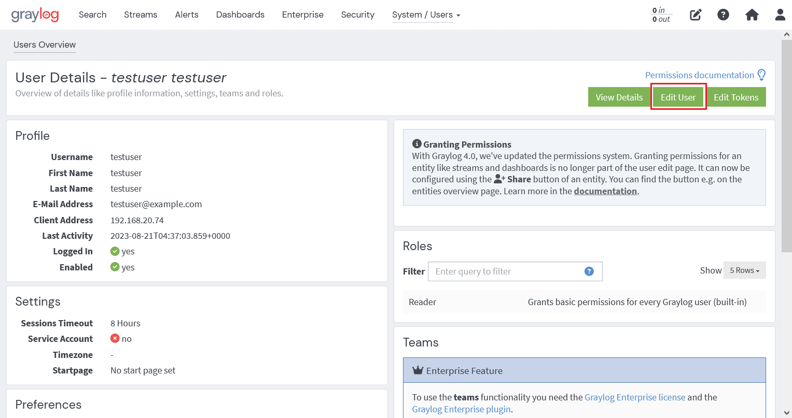Go to the home start page icon

752,15
